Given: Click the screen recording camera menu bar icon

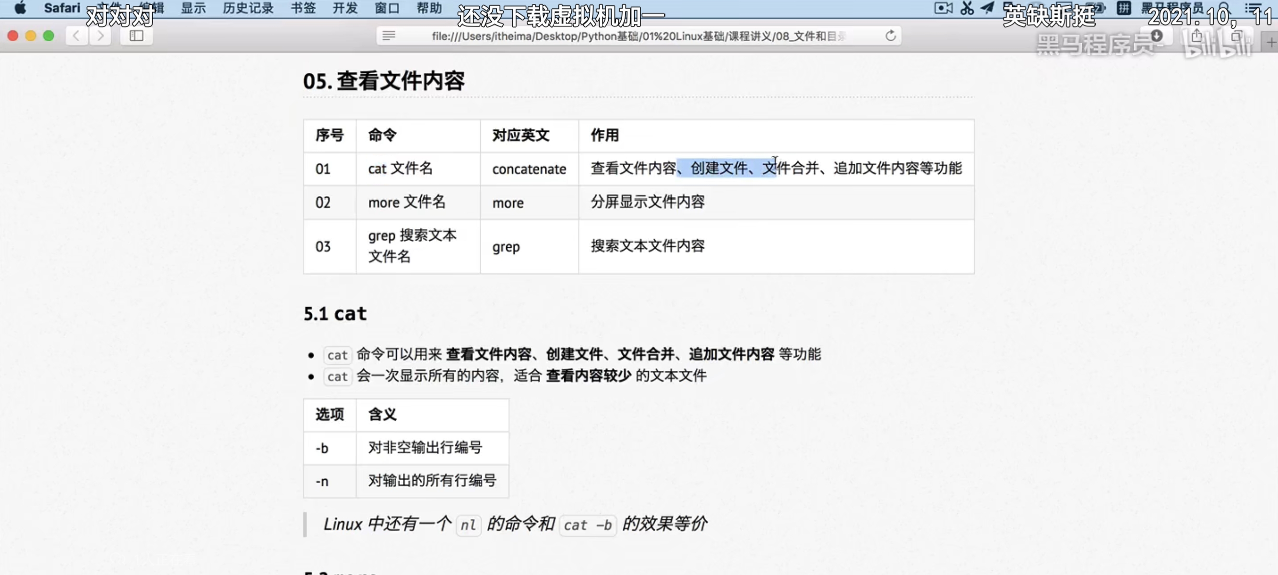Looking at the screenshot, I should 943,8.
